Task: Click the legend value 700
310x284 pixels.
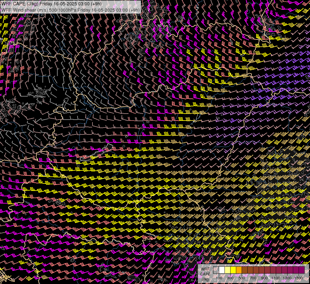Action: coord(253,278)
